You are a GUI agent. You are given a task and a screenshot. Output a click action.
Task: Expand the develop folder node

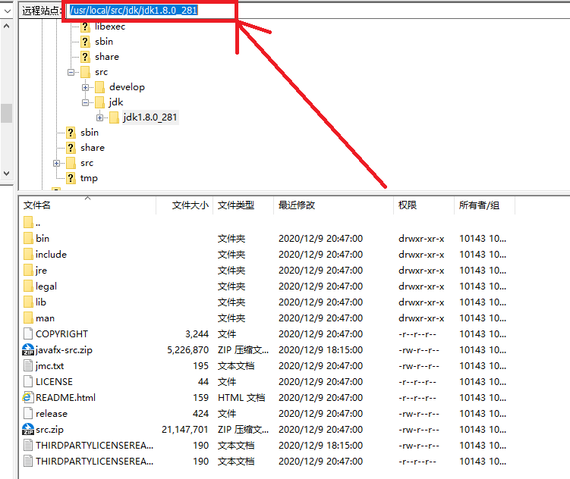tap(85, 87)
